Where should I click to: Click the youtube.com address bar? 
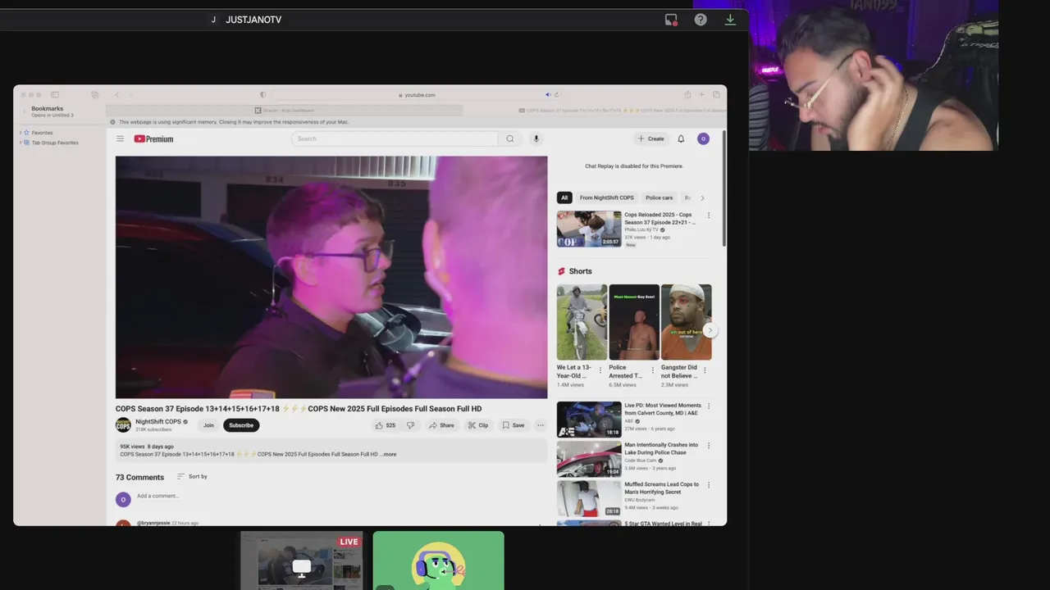tap(417, 95)
